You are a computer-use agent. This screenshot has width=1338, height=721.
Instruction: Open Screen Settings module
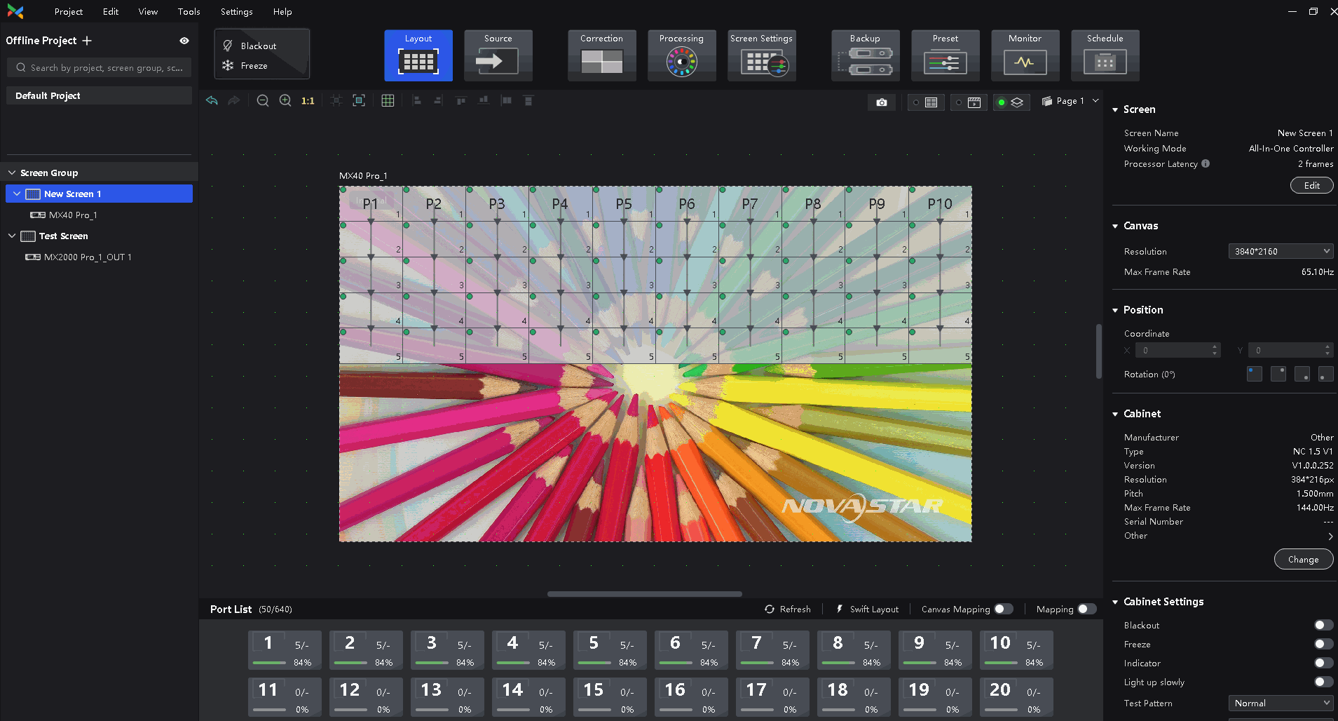click(x=762, y=55)
